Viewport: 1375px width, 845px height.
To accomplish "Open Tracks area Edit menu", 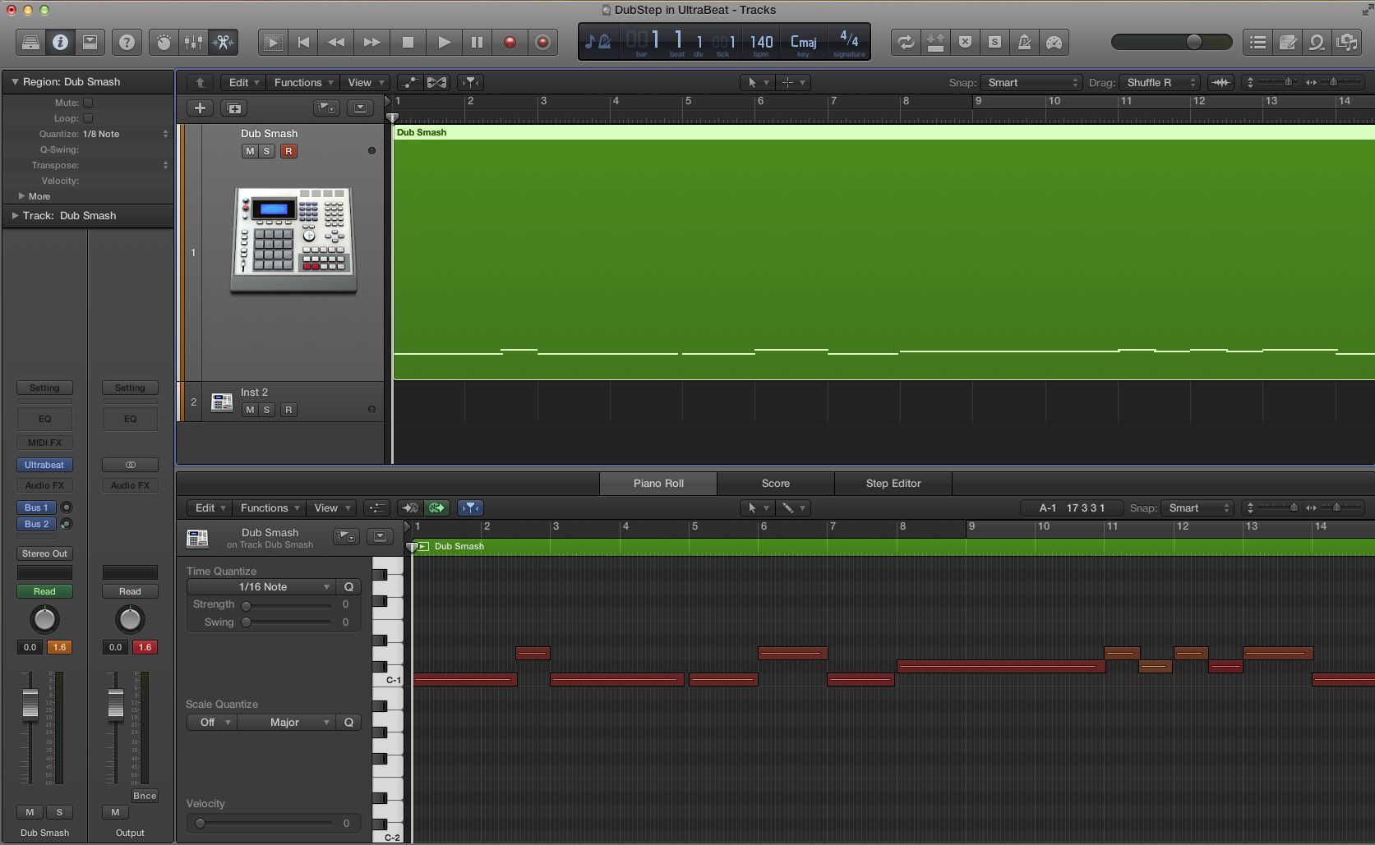I will click(x=243, y=82).
